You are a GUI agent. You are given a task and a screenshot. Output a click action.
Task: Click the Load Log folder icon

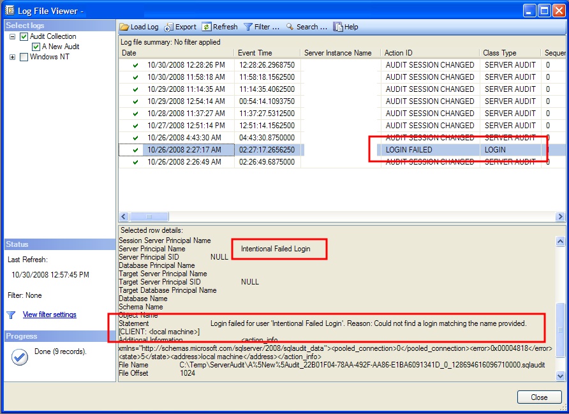coord(124,27)
